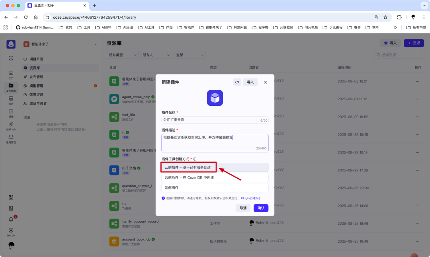The image size is (430, 257).
Task: Click the code </> icon in dialog header
Action: 237,82
